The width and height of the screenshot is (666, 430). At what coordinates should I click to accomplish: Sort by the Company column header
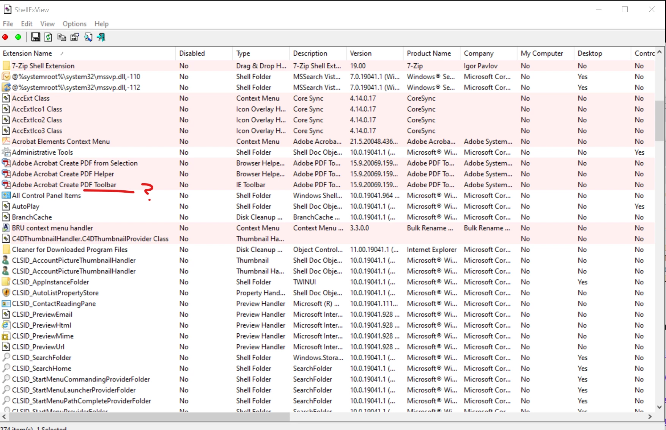point(488,53)
